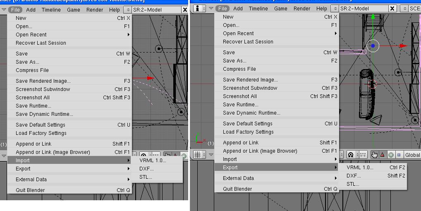Choose STL... under Import in the left window
Screen dimensions: 421x211
[157, 177]
